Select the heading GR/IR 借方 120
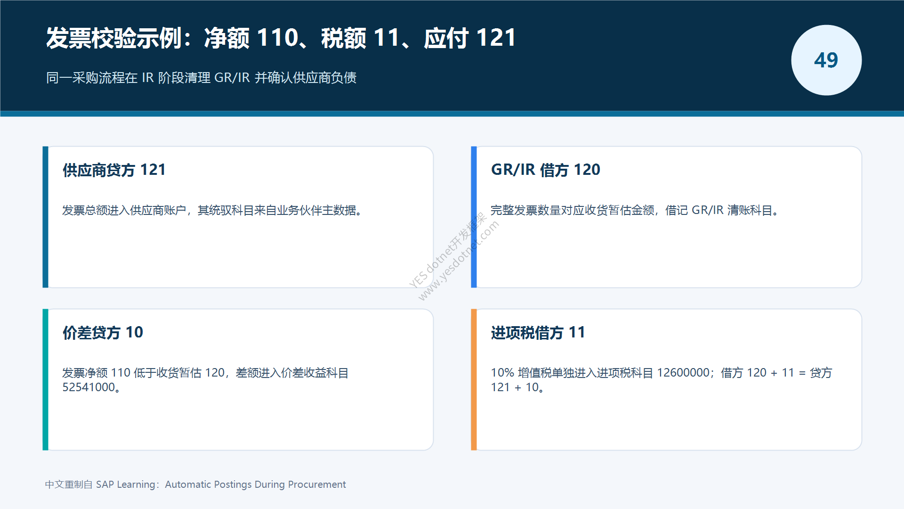 point(545,170)
